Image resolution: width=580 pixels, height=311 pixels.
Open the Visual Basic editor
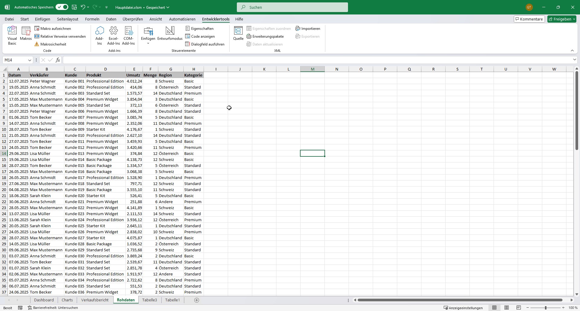pyautogui.click(x=12, y=35)
